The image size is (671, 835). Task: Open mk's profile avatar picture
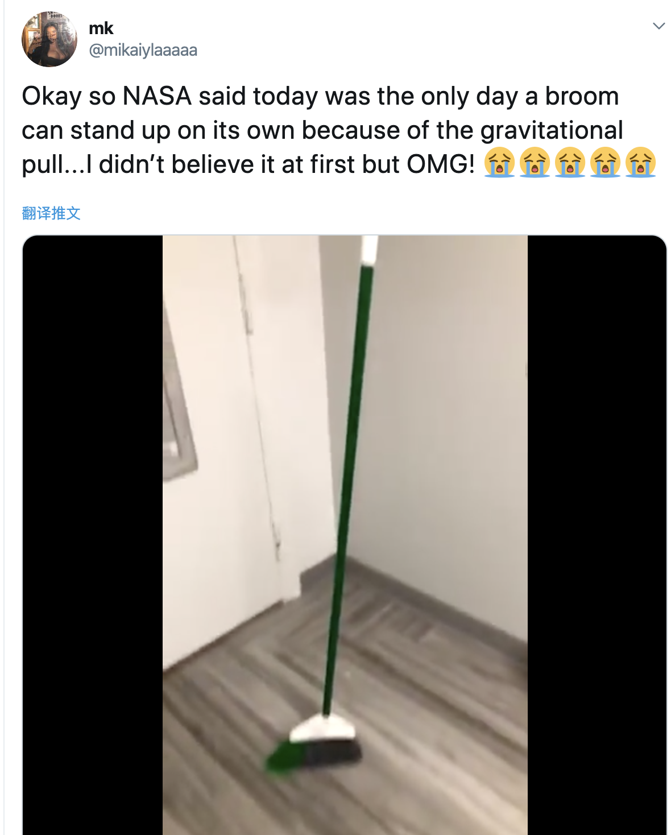[x=49, y=39]
